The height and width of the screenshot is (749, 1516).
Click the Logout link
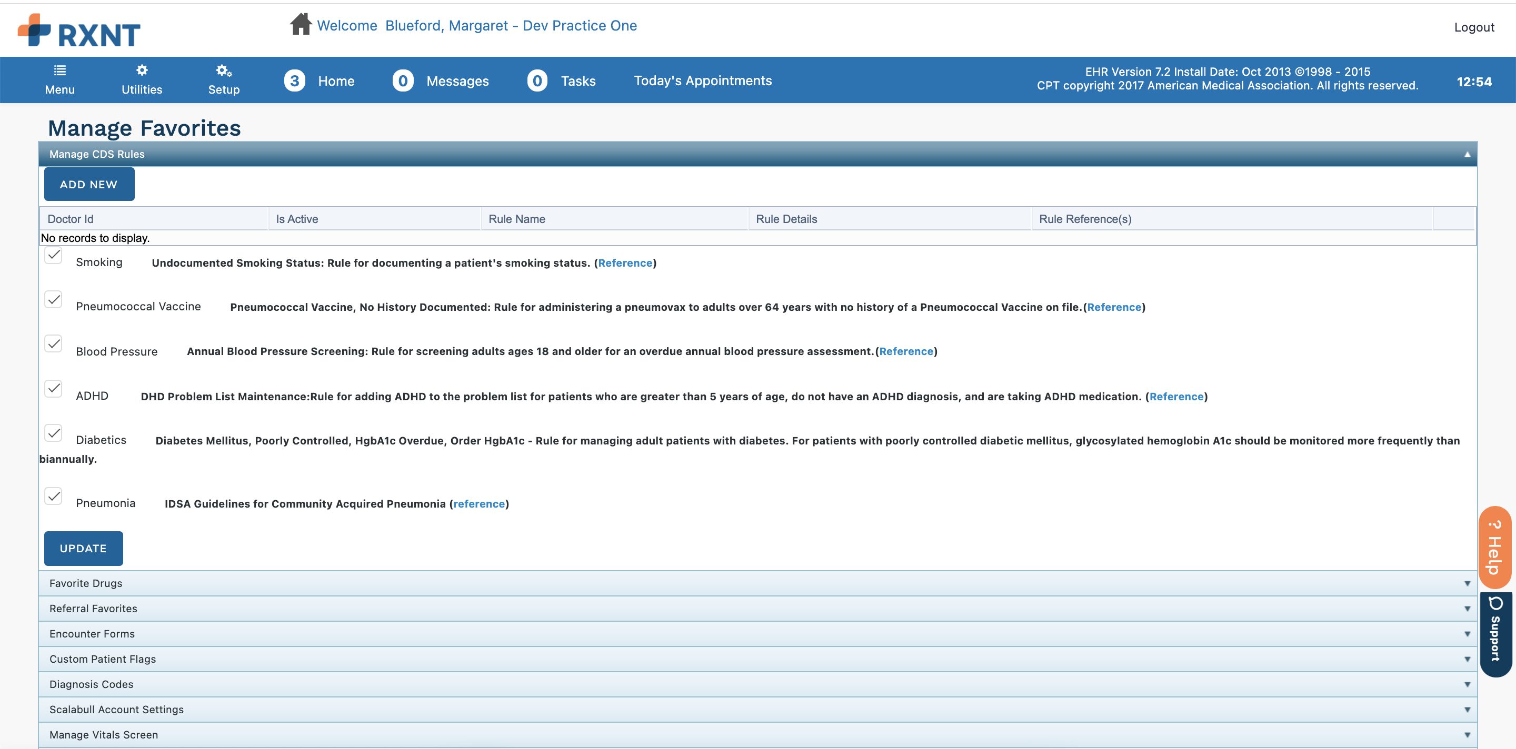coord(1474,27)
